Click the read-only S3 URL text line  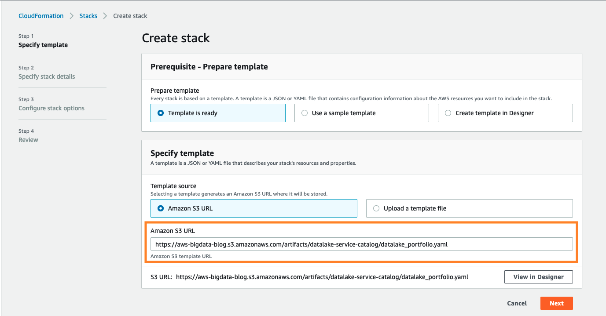(x=322, y=277)
